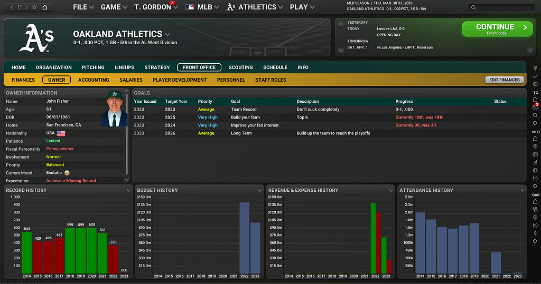Select the 'Build your farm' goal row

329,117
